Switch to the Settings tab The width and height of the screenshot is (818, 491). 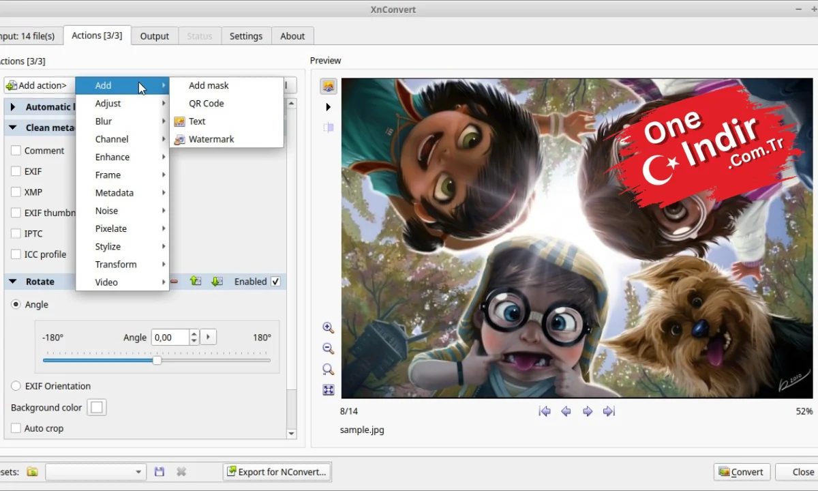tap(246, 36)
